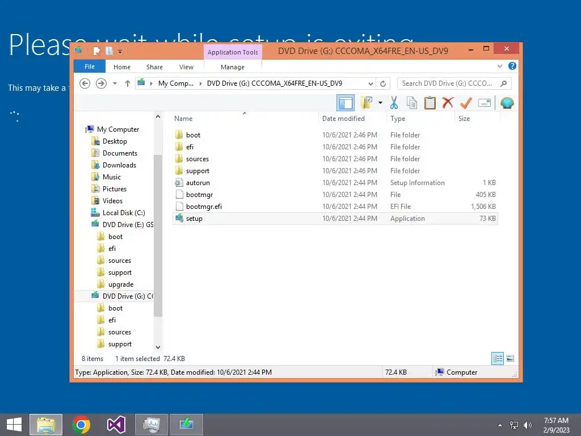Refresh the current folder view
581x436 pixels.
(x=383, y=83)
